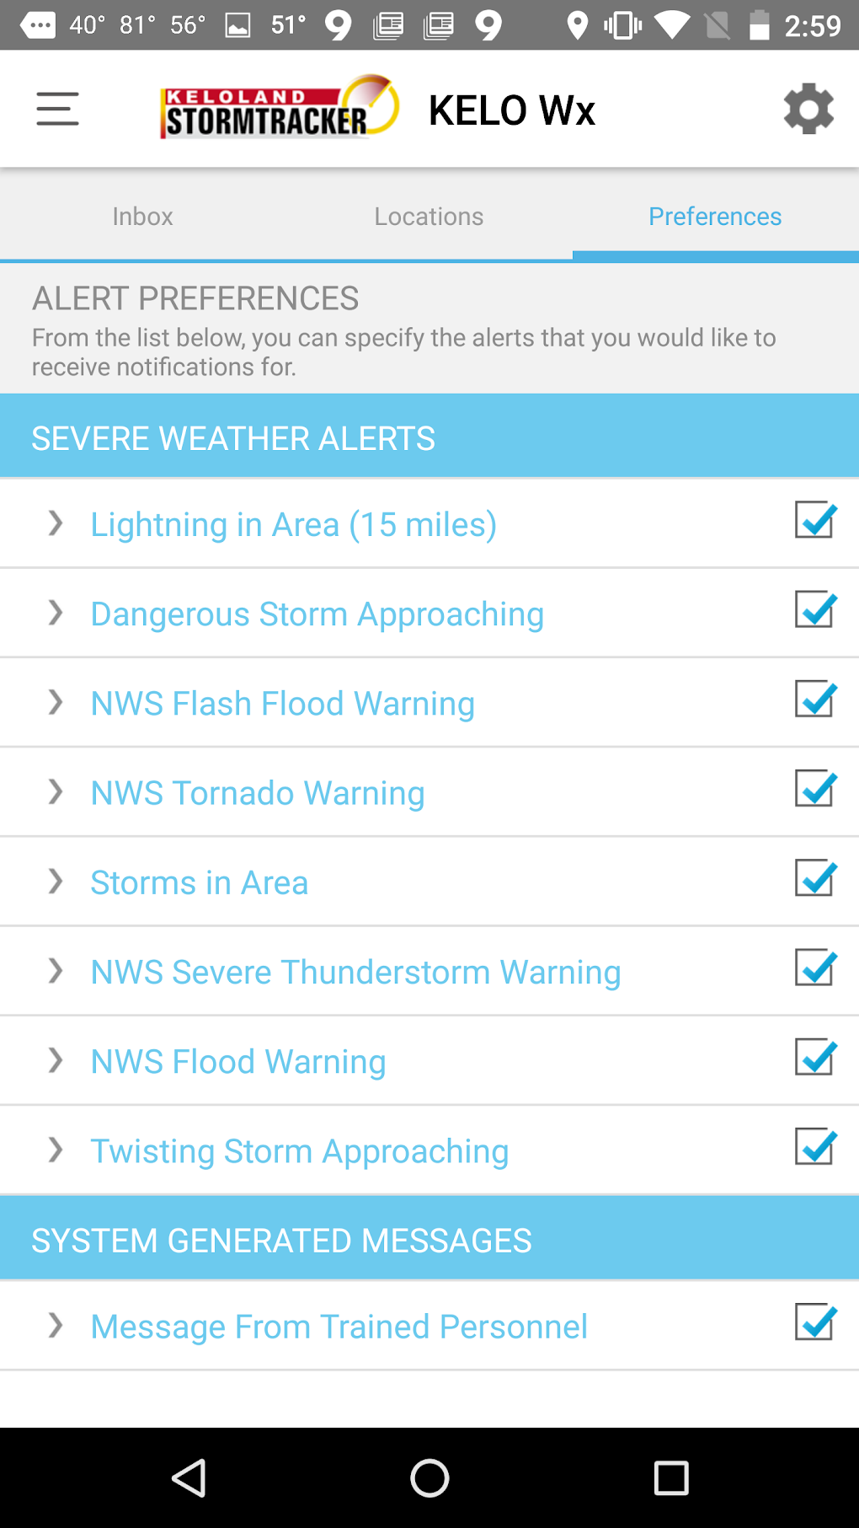Tap the Preferences tab label
Viewport: 859px width, 1528px height.
[x=715, y=217]
